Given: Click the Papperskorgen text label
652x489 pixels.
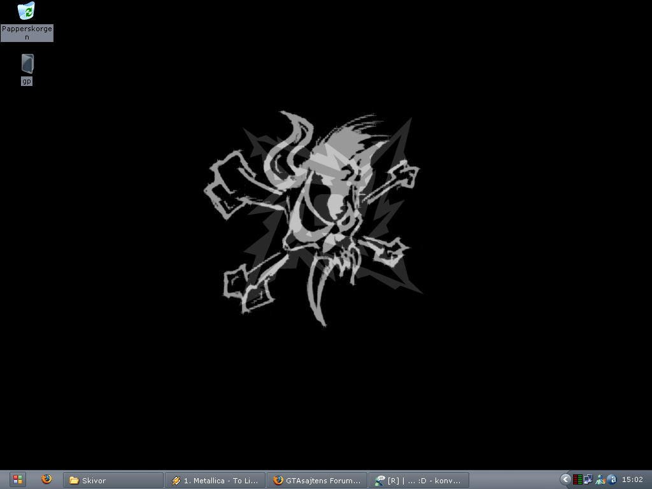Looking at the screenshot, I should coord(27,33).
